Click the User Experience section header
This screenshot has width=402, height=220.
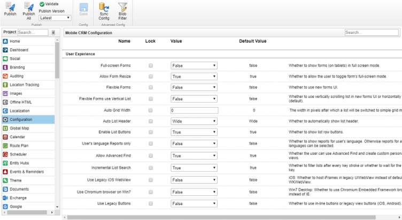(80, 54)
